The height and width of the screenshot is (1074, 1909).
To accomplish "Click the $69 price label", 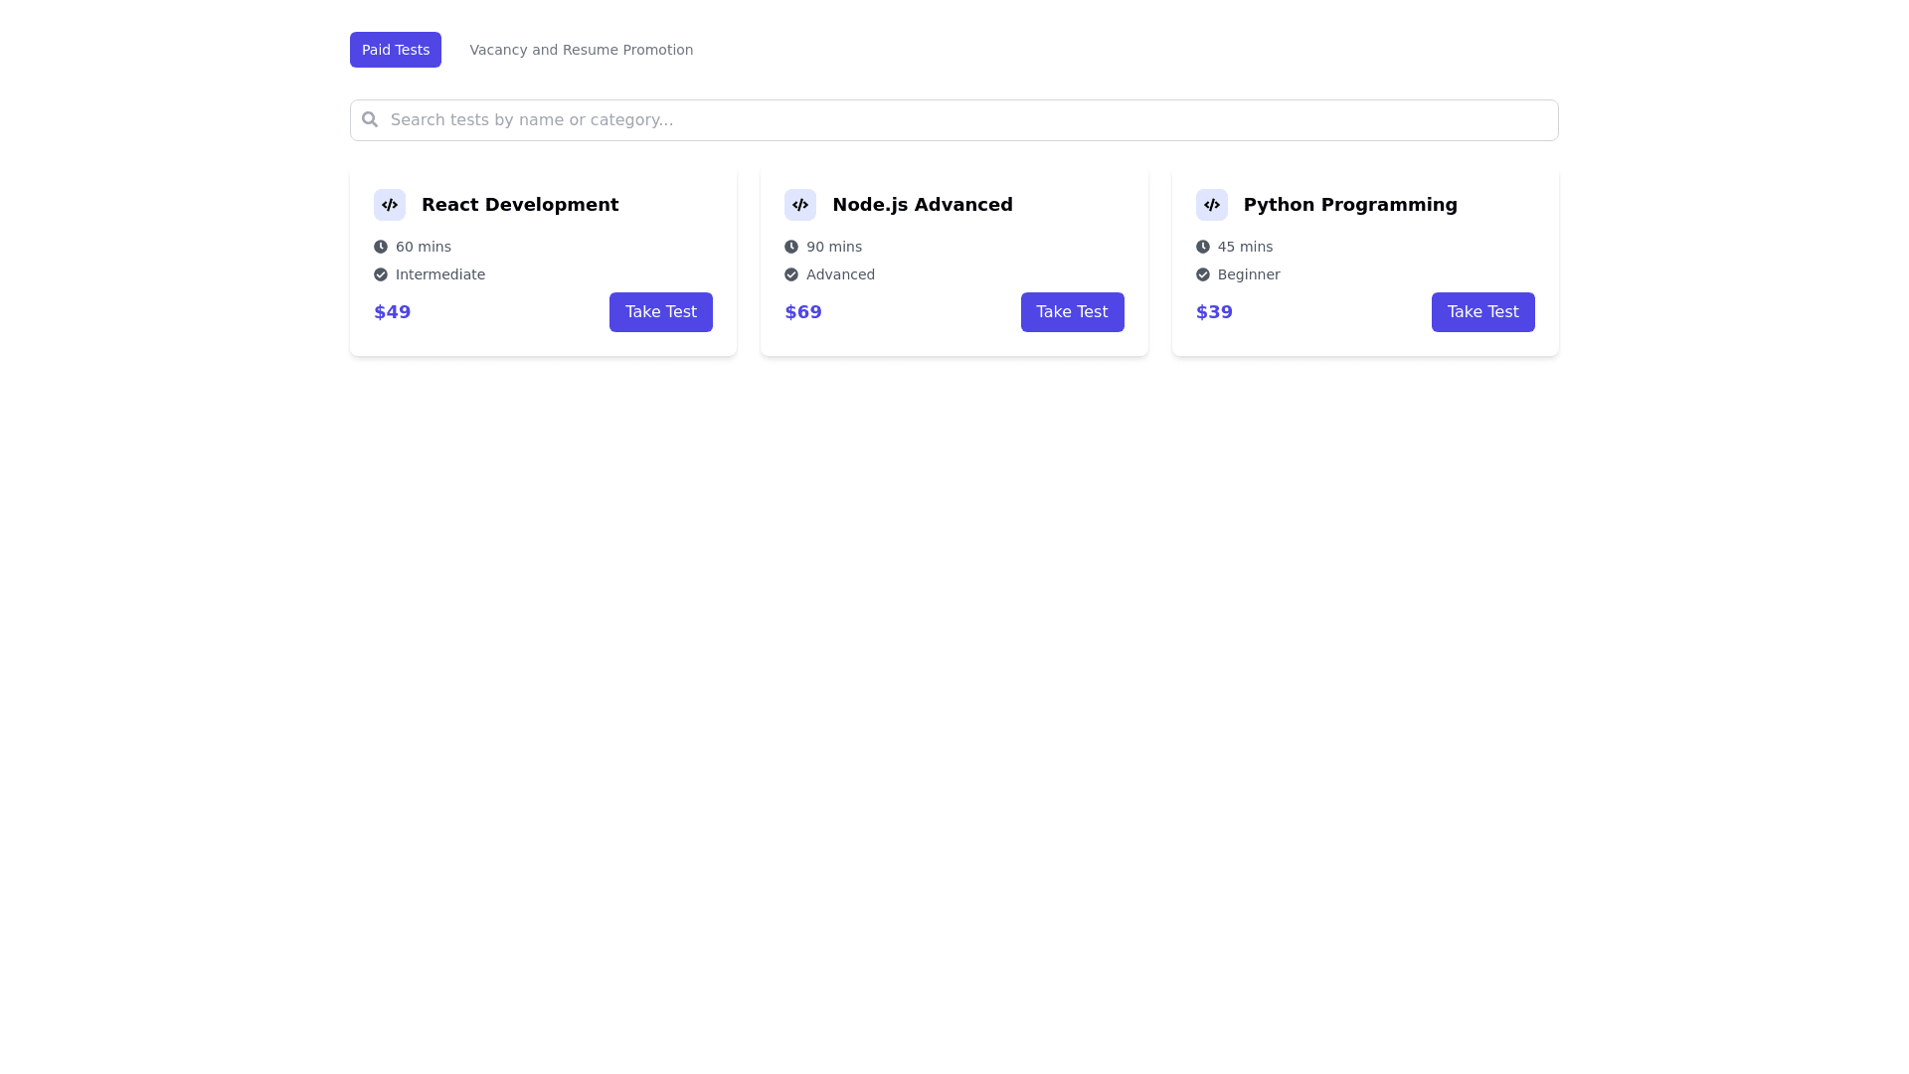I will coord(803,312).
